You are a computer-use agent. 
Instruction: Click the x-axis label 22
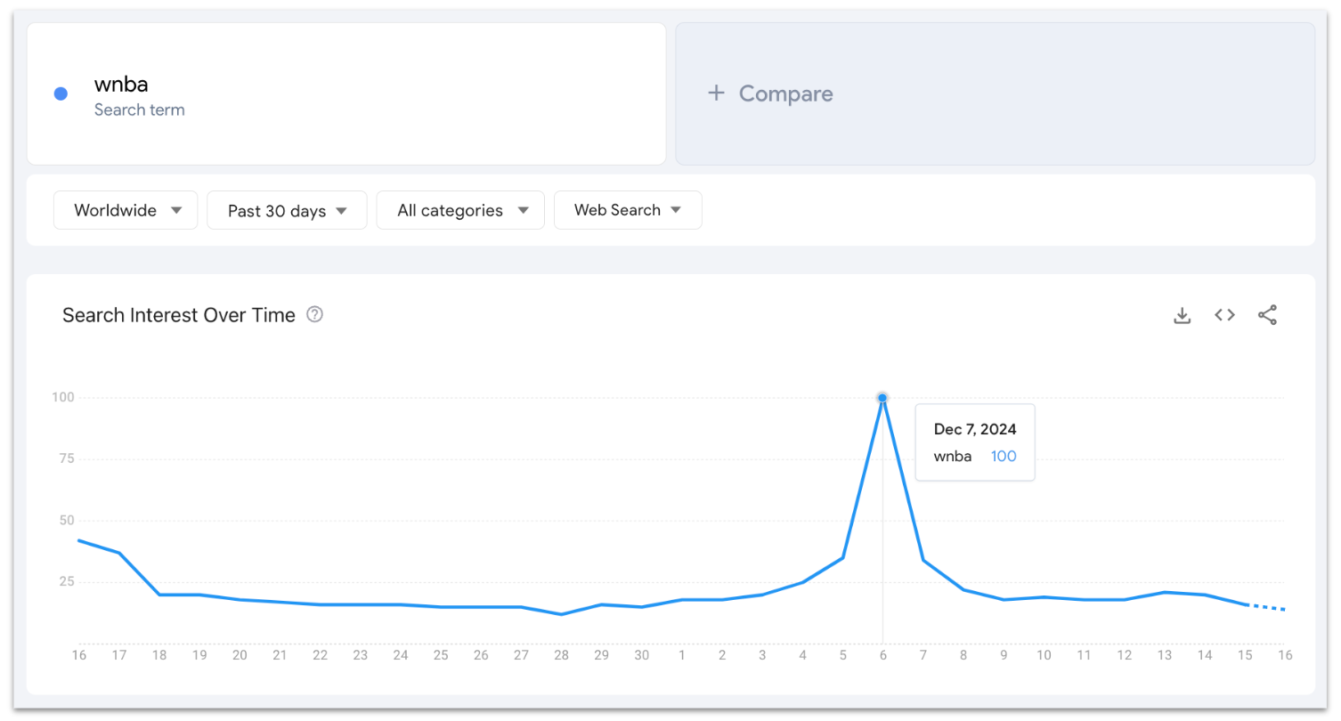coord(320,655)
